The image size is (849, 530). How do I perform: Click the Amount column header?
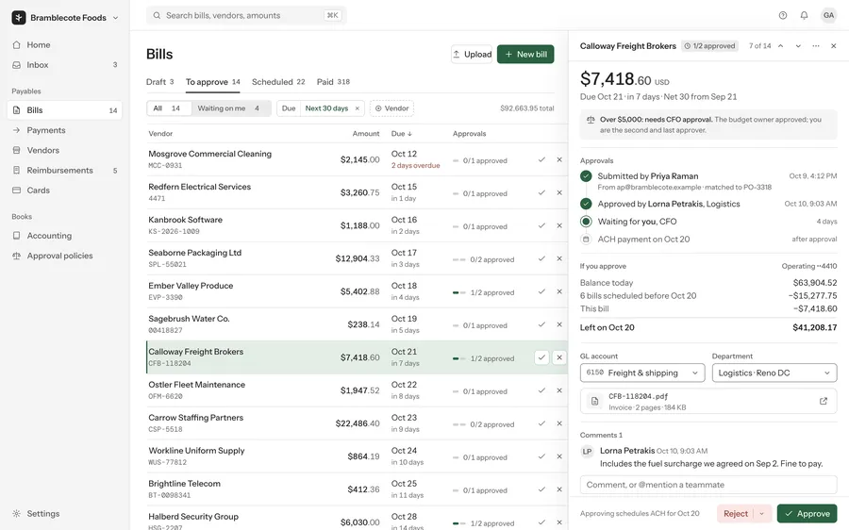pyautogui.click(x=366, y=133)
